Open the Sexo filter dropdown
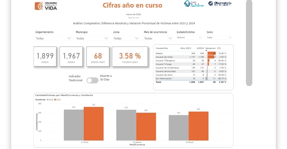This screenshot has width=287, height=149. pyautogui.click(x=219, y=37)
